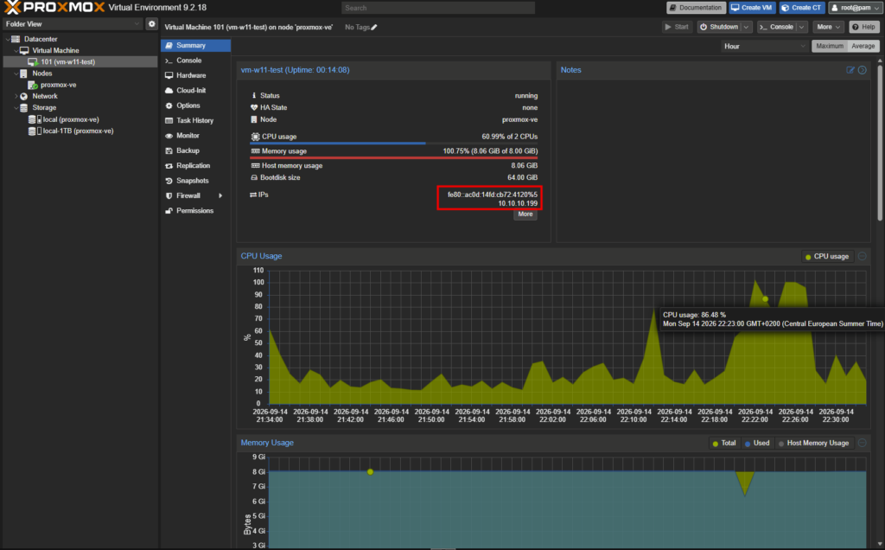885x550 pixels.
Task: Toggle Average graph mode
Action: 863,47
